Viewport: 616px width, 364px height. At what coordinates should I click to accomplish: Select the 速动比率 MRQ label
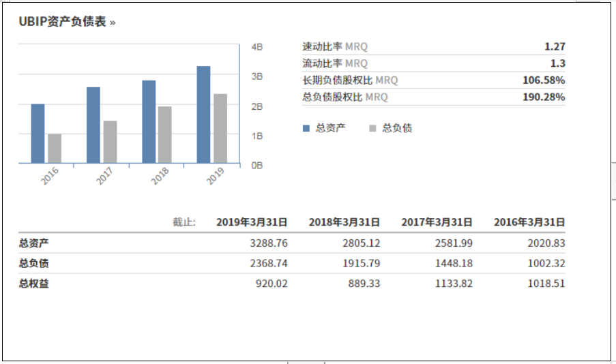click(x=335, y=47)
